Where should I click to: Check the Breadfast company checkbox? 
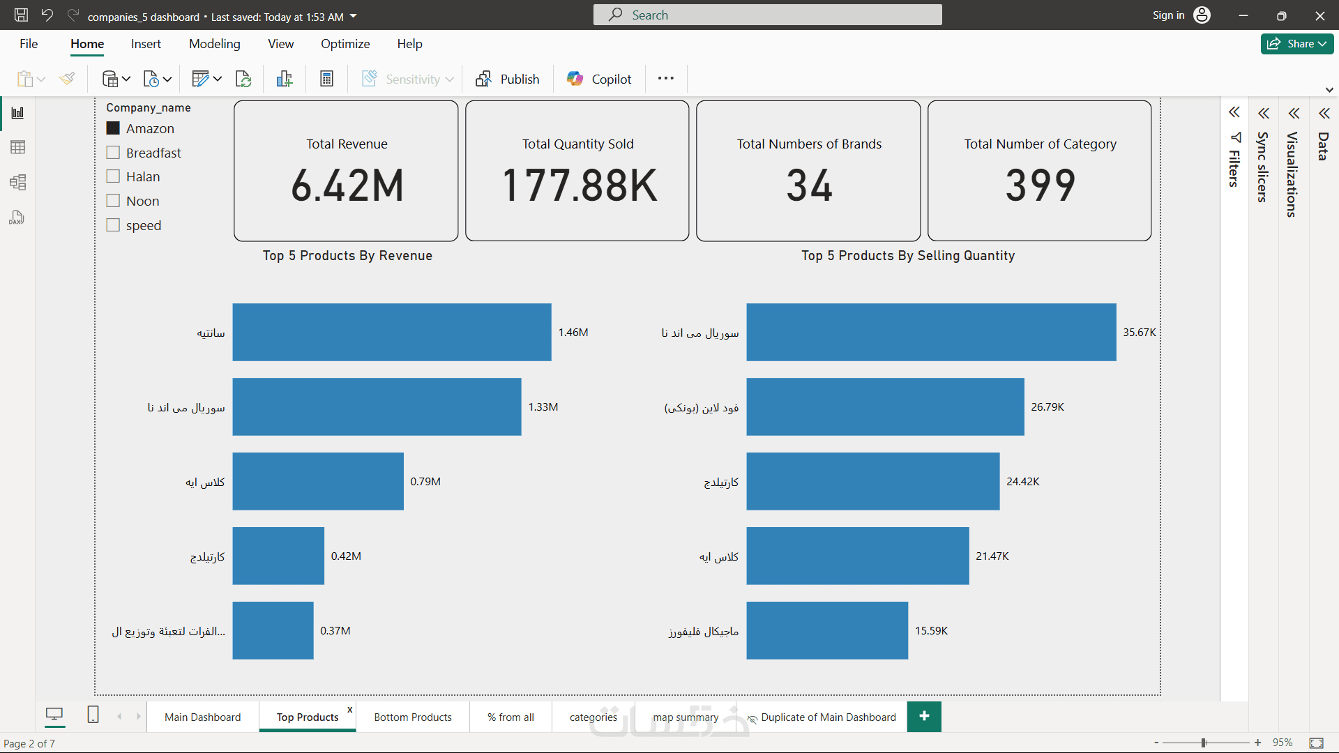[113, 153]
